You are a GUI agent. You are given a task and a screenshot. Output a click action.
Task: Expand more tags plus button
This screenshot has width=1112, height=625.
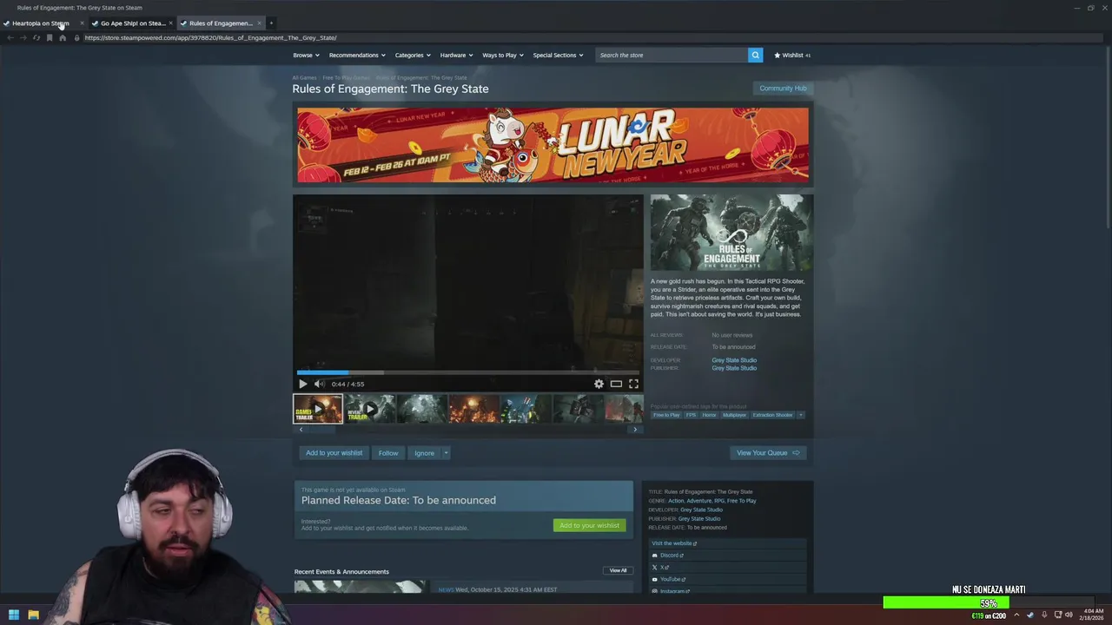coord(801,415)
